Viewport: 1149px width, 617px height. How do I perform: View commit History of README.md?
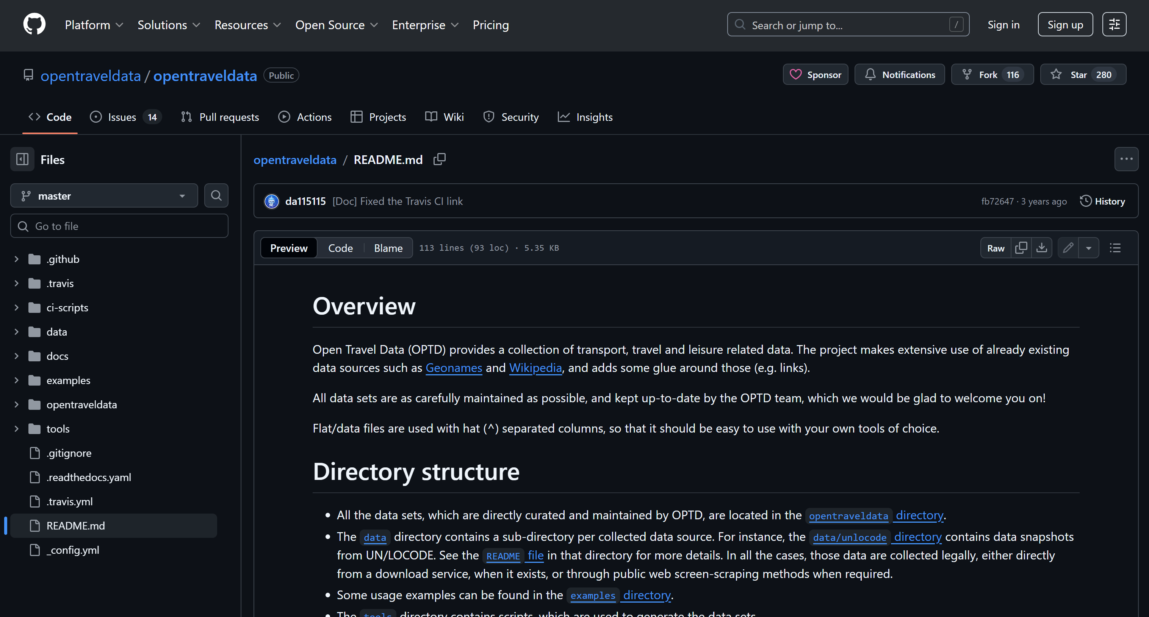[1103, 201]
